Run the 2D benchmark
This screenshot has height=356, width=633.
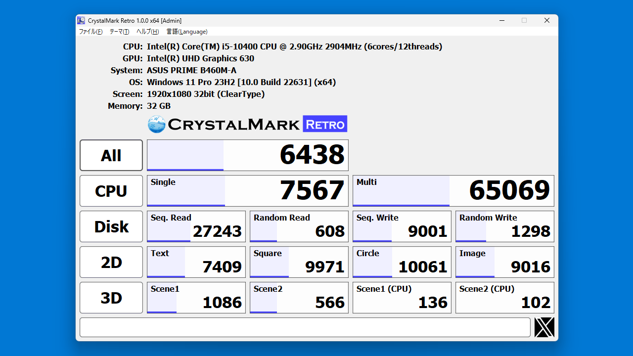click(111, 262)
